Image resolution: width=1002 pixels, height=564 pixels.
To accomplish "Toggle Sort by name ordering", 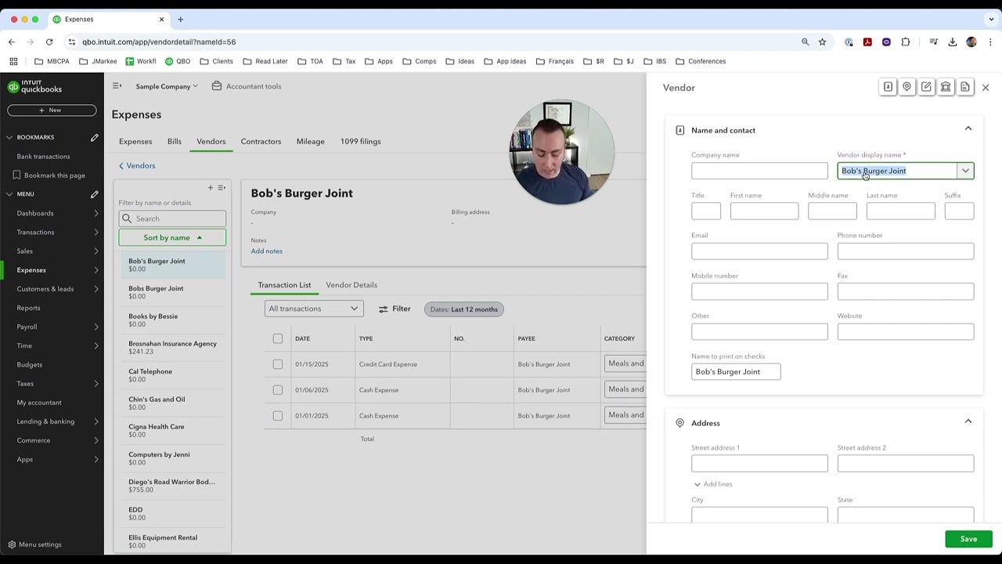I will pos(172,237).
